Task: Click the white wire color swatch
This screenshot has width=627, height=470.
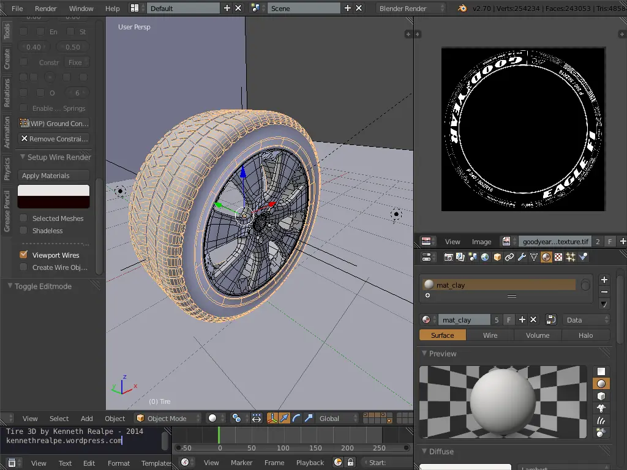Action: [54, 190]
